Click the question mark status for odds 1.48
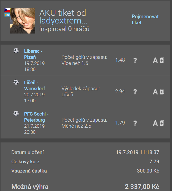This screenshot has height=191, width=172. [x=135, y=60]
